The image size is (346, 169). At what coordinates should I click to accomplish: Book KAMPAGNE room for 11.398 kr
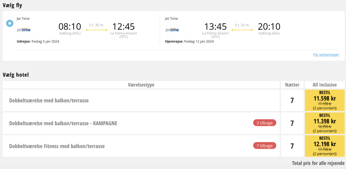pyautogui.click(x=325, y=123)
